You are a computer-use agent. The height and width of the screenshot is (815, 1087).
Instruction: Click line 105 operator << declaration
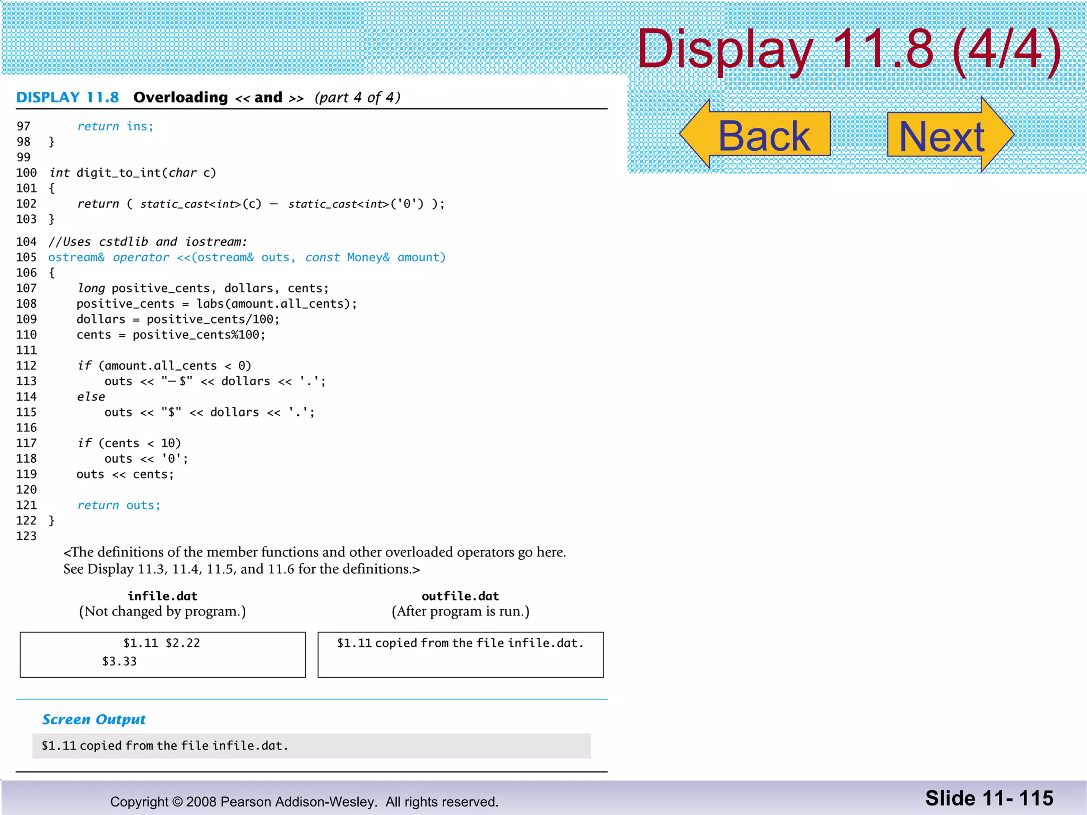(247, 257)
